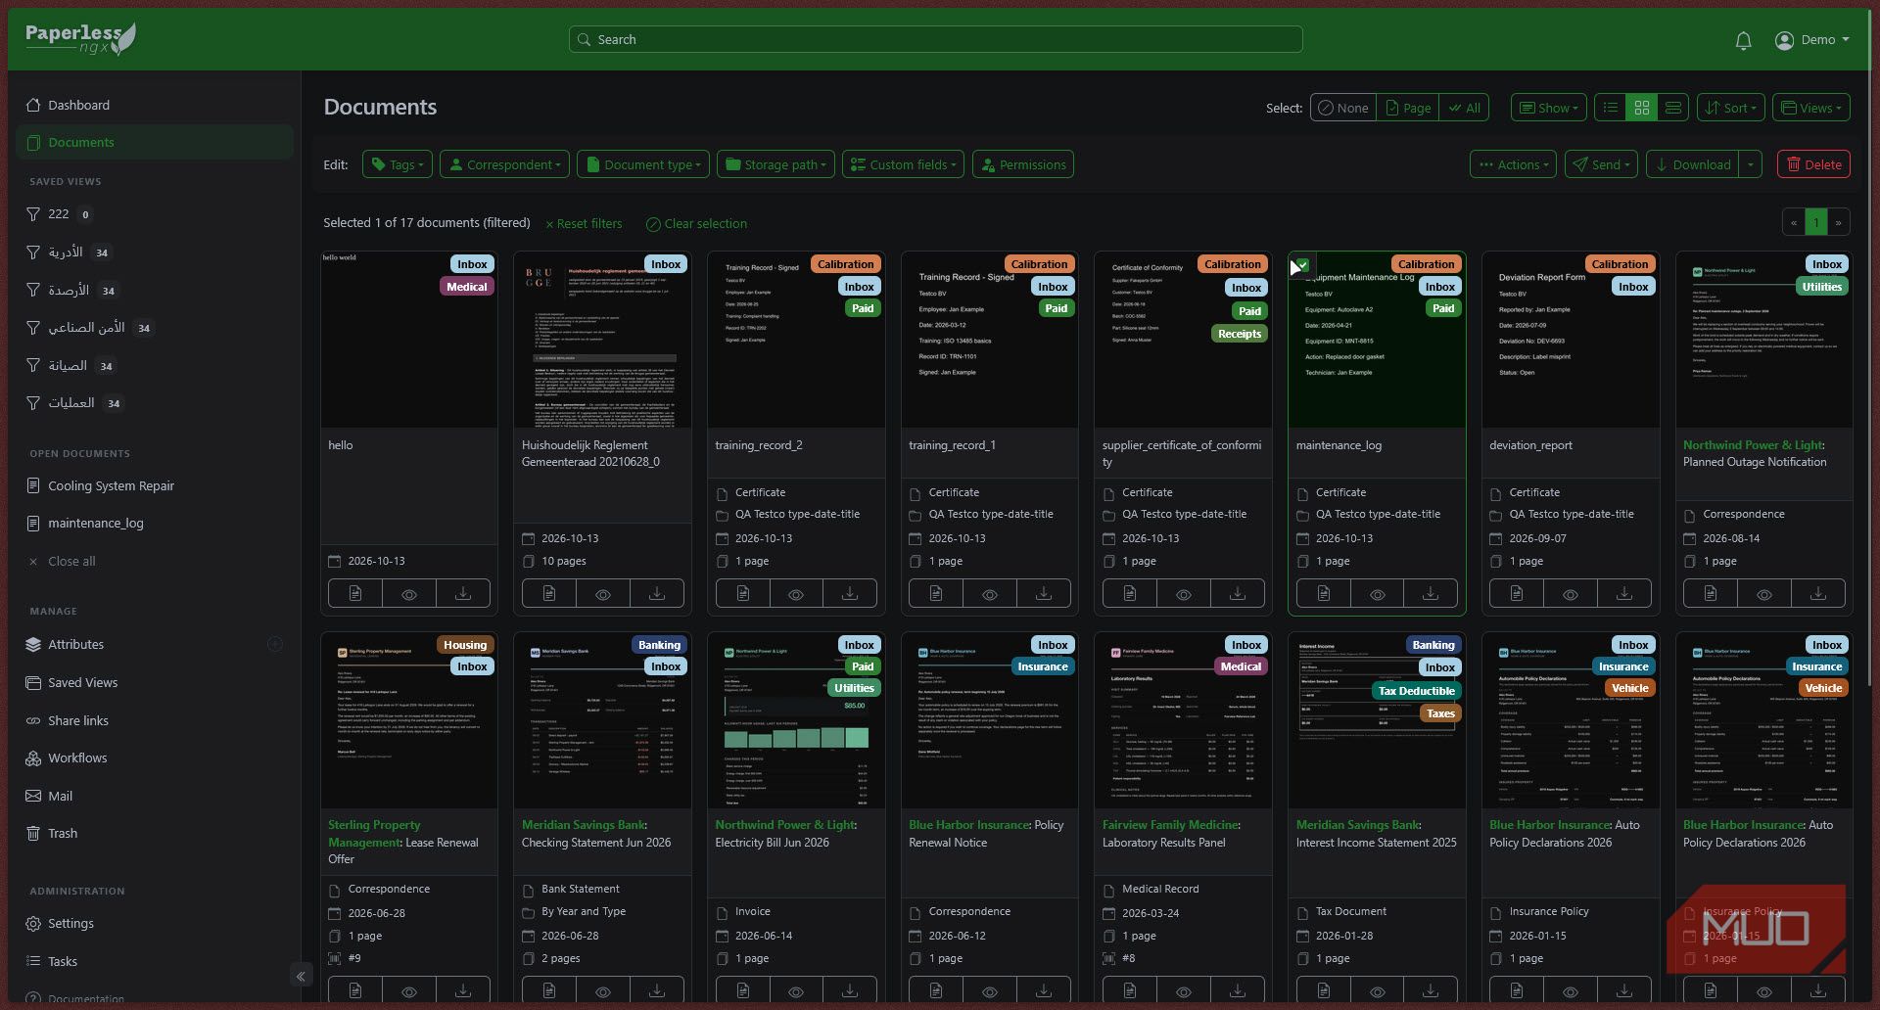Viewport: 1880px width, 1010px height.
Task: Click the purple Medical tag on hello card
Action: [467, 287]
